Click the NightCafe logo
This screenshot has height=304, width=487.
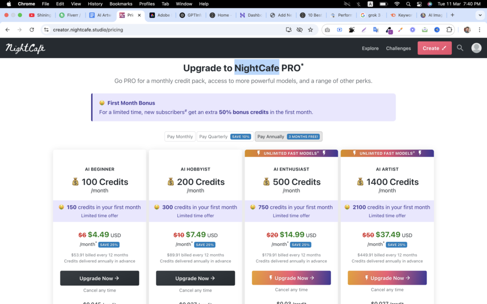tap(26, 48)
